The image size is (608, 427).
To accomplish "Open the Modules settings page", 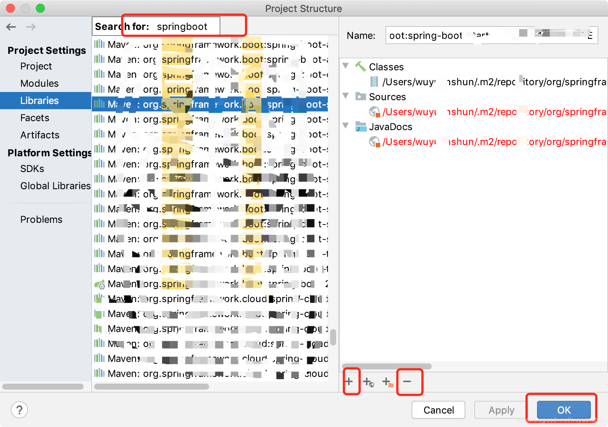I will coord(39,83).
